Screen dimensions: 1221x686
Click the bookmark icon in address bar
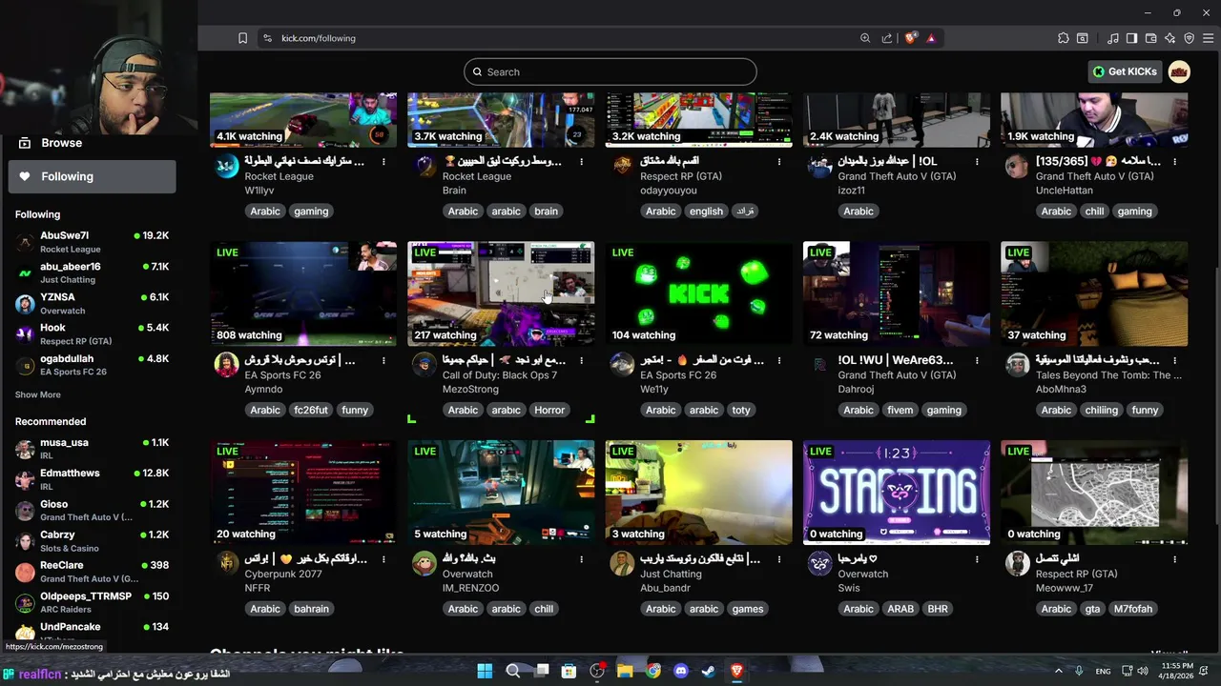point(242,38)
